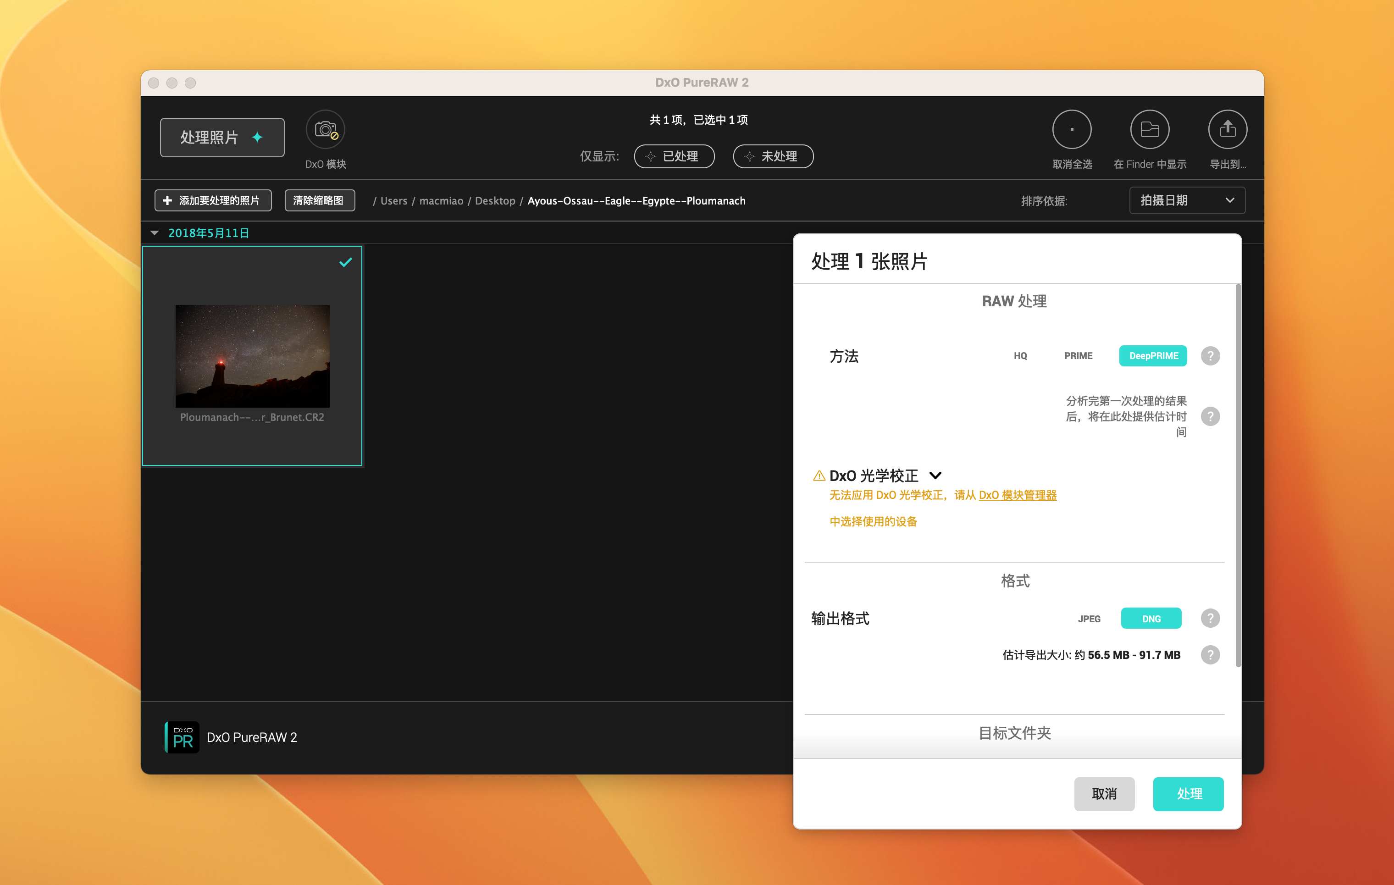Click the help icon beside estimated export size
The height and width of the screenshot is (885, 1394).
coord(1210,655)
